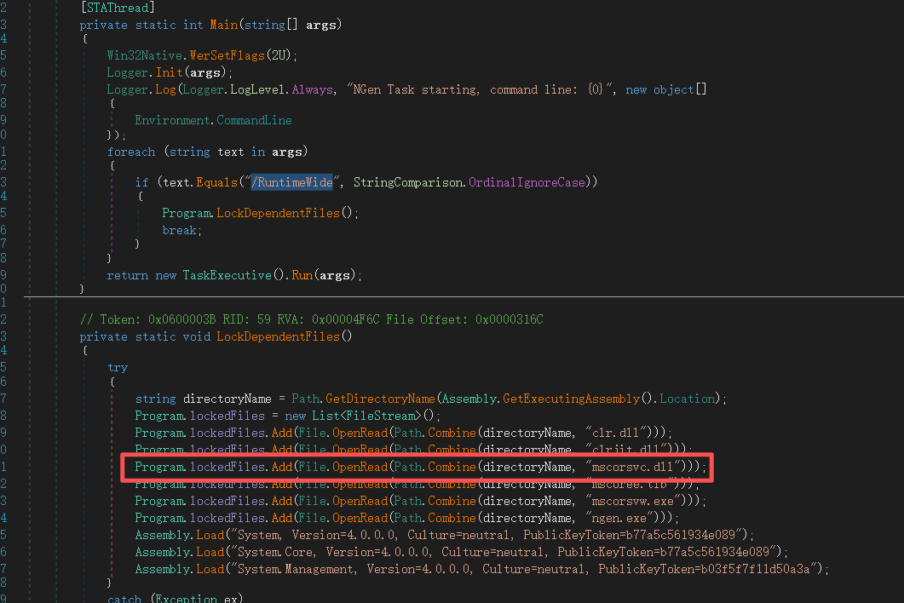
Task: Click the foreach keyword
Action: [x=131, y=152]
